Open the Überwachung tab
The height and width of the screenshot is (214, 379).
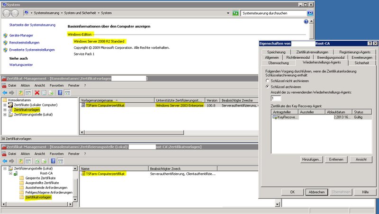pos(279,63)
